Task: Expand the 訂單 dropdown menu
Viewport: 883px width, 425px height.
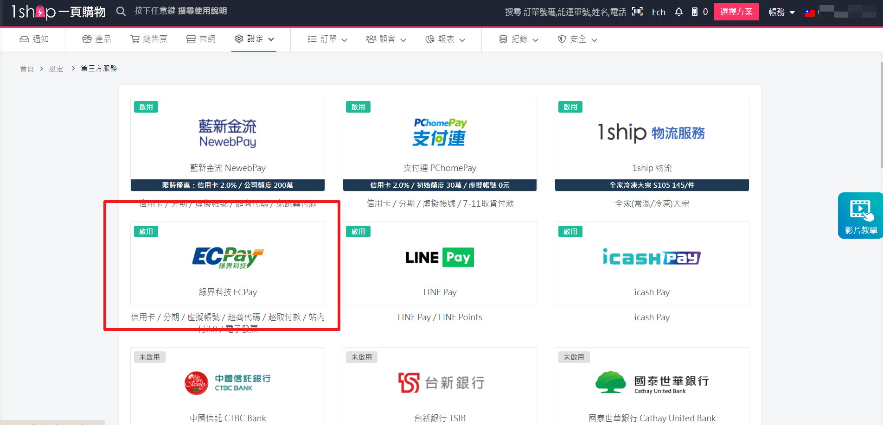Action: (x=327, y=39)
